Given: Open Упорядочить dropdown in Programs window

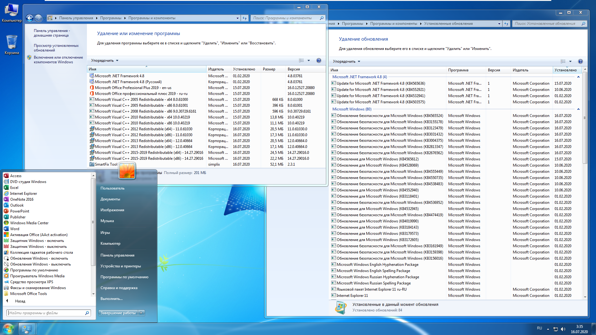Looking at the screenshot, I should [x=105, y=60].
